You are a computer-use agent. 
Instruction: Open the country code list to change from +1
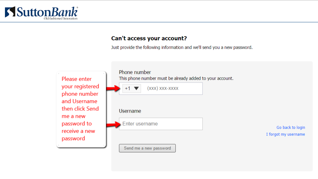(x=131, y=88)
